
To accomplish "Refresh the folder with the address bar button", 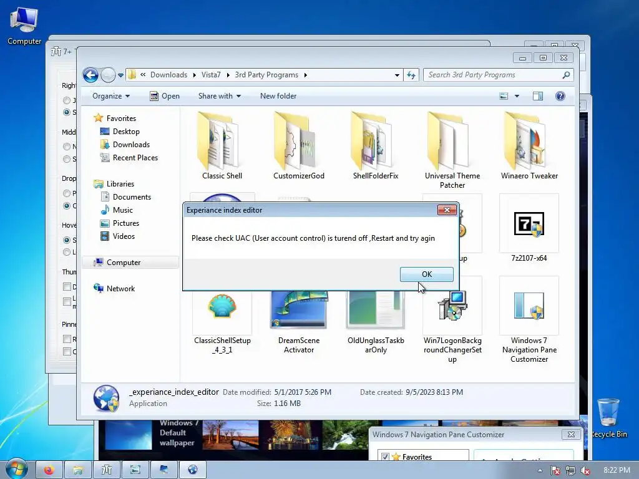I will (x=411, y=75).
